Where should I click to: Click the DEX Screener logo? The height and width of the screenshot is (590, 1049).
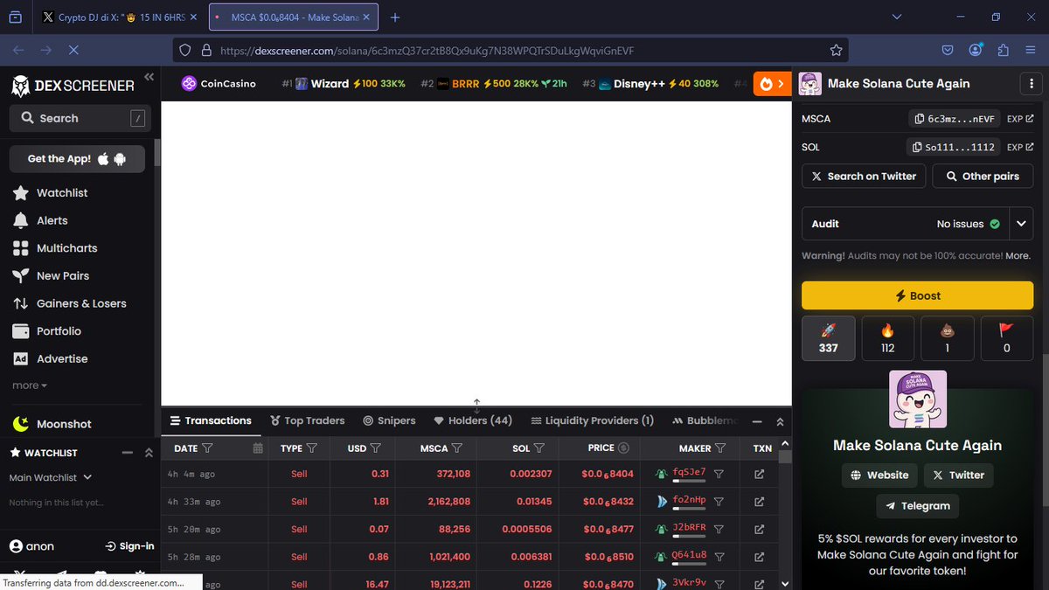[73, 86]
